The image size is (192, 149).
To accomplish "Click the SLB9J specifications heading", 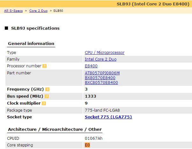I will coord(35,28).
